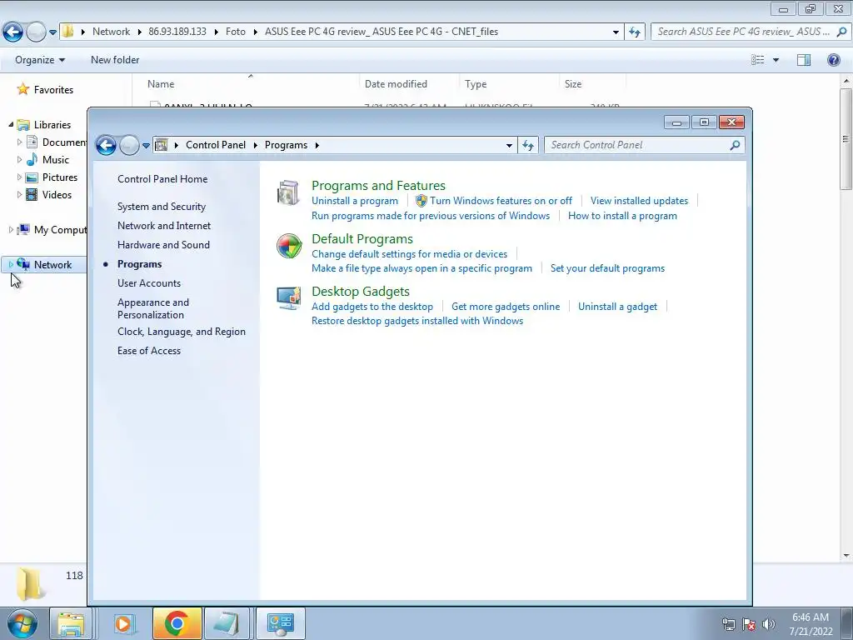Open Clock, Language, and Region category
853x640 pixels.
point(181,332)
